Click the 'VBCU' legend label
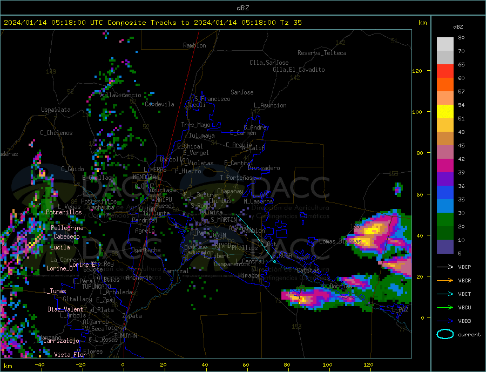This screenshot has width=486, height=372. click(464, 308)
